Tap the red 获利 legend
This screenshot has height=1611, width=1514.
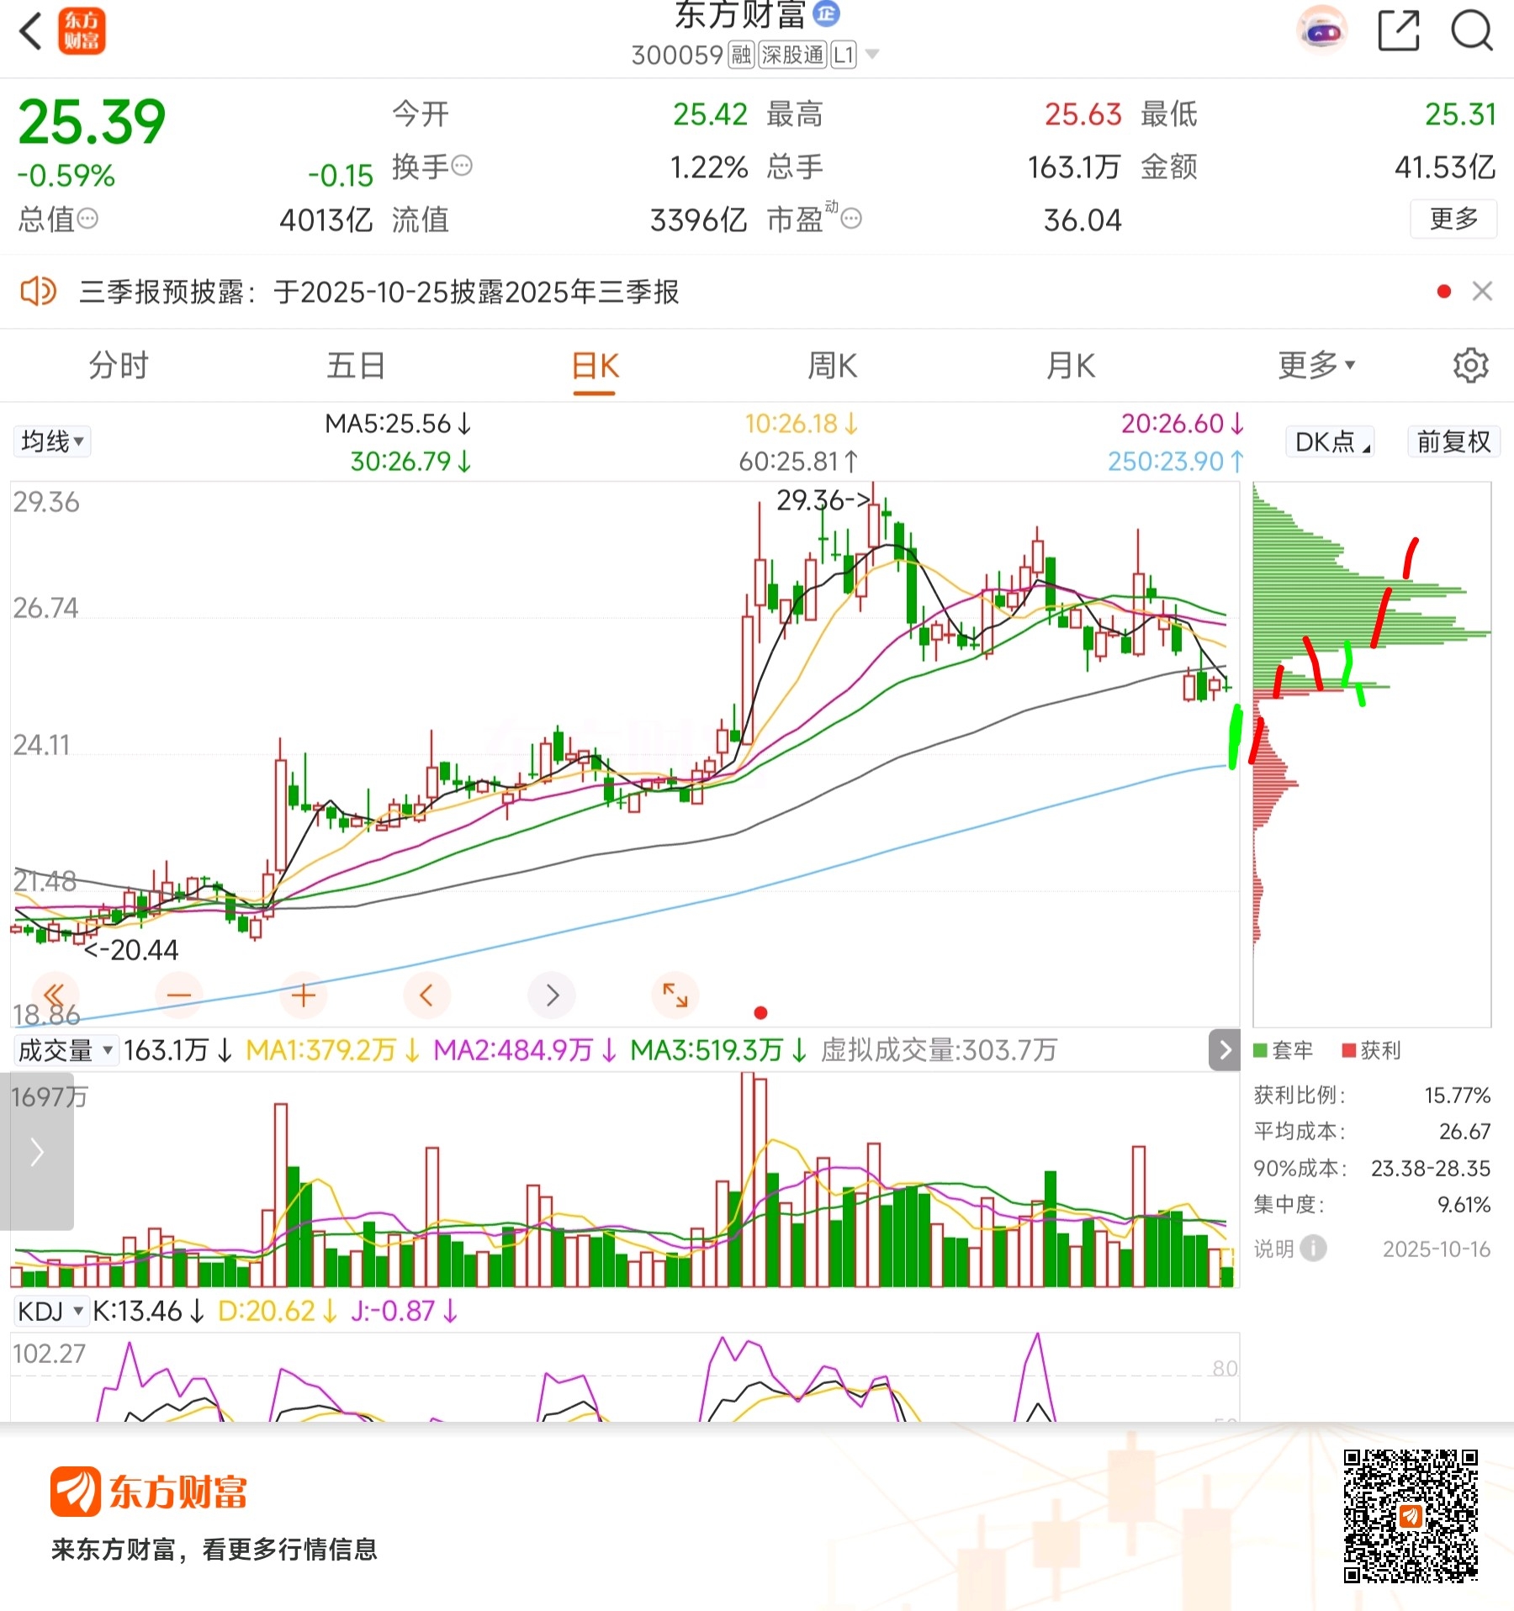1371,1050
